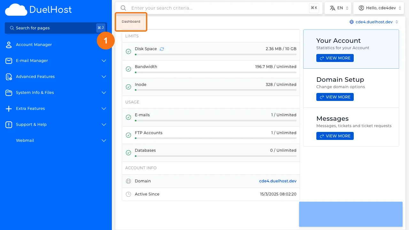Click the globe icon beside Domain
The image size is (409, 230).
(x=128, y=181)
